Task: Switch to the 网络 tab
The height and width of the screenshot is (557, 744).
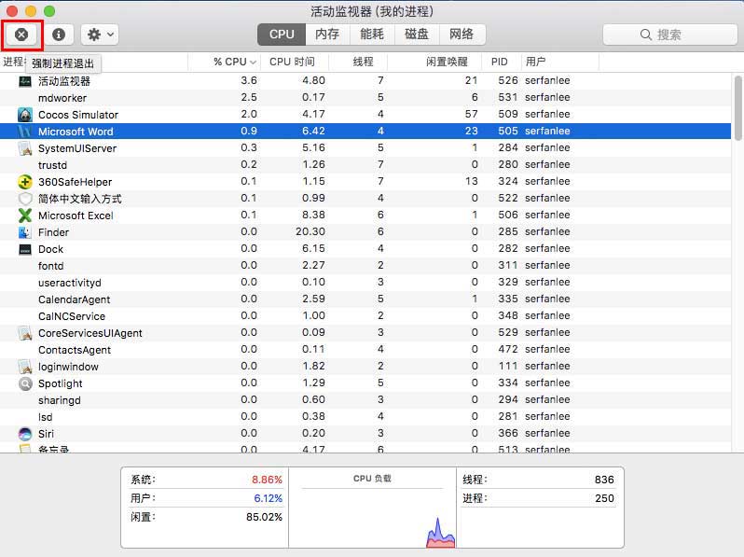Action: 462,35
